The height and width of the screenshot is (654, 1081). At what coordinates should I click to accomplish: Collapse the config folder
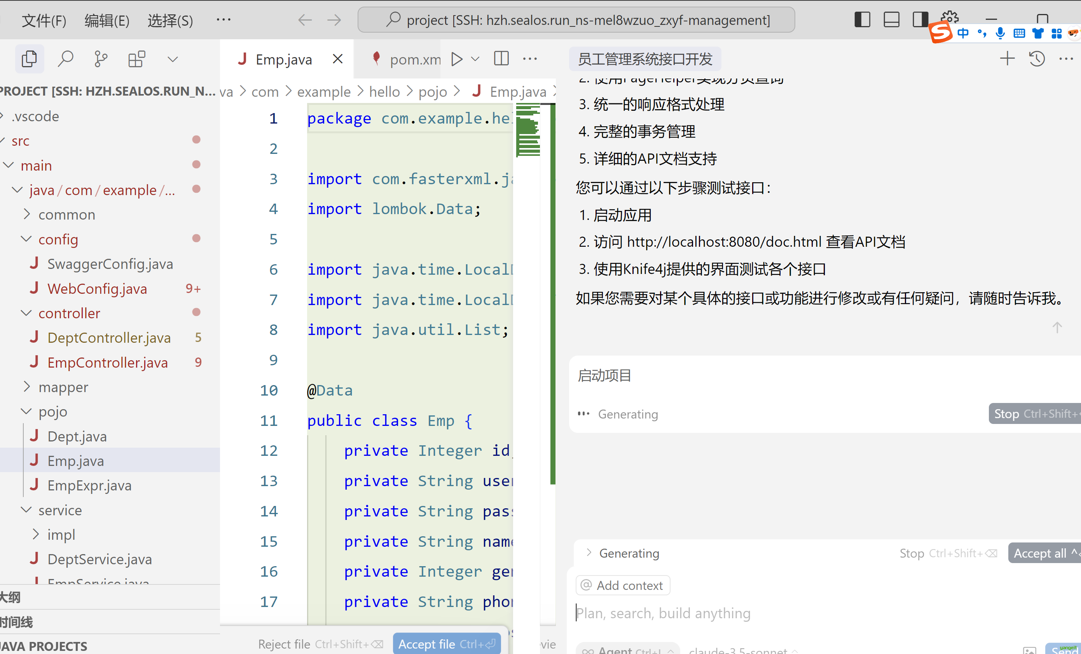point(27,239)
